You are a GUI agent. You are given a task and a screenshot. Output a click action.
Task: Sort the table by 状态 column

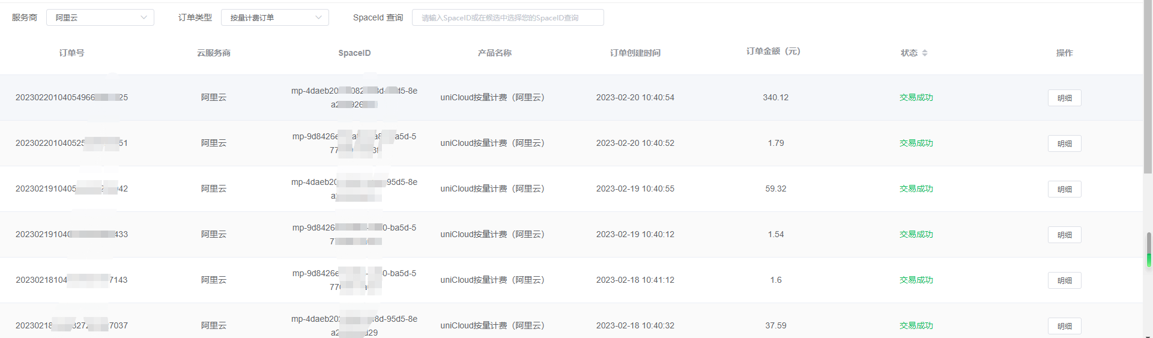pyautogui.click(x=925, y=53)
